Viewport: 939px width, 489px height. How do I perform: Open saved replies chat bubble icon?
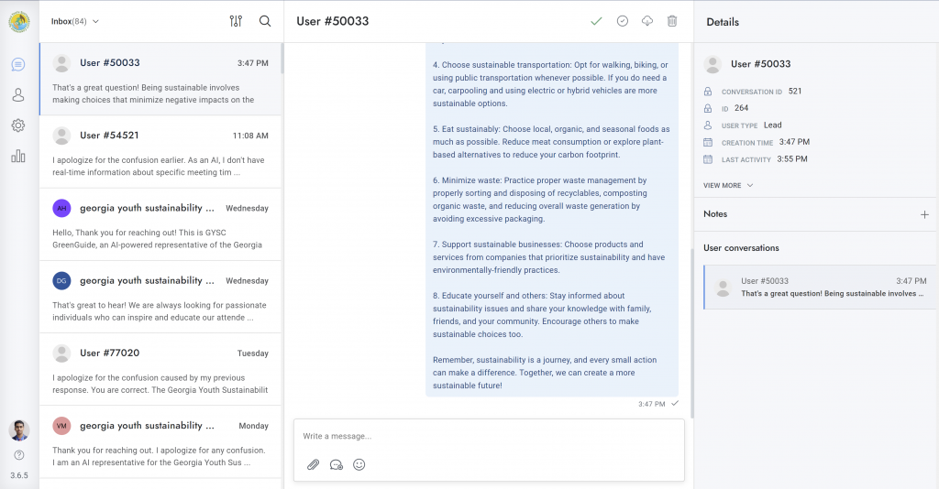point(336,464)
